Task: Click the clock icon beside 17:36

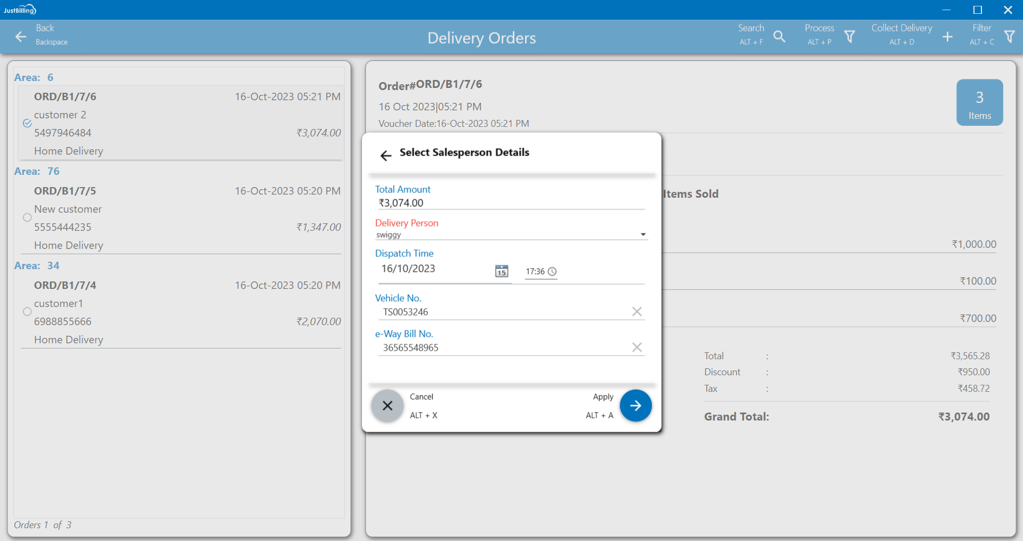Action: click(552, 271)
